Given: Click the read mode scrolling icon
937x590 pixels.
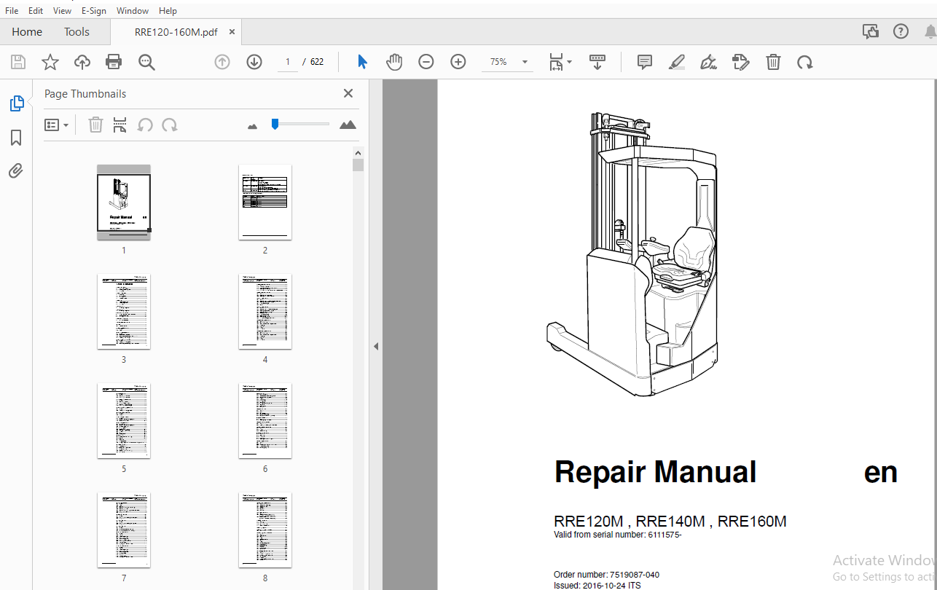Looking at the screenshot, I should 597,63.
